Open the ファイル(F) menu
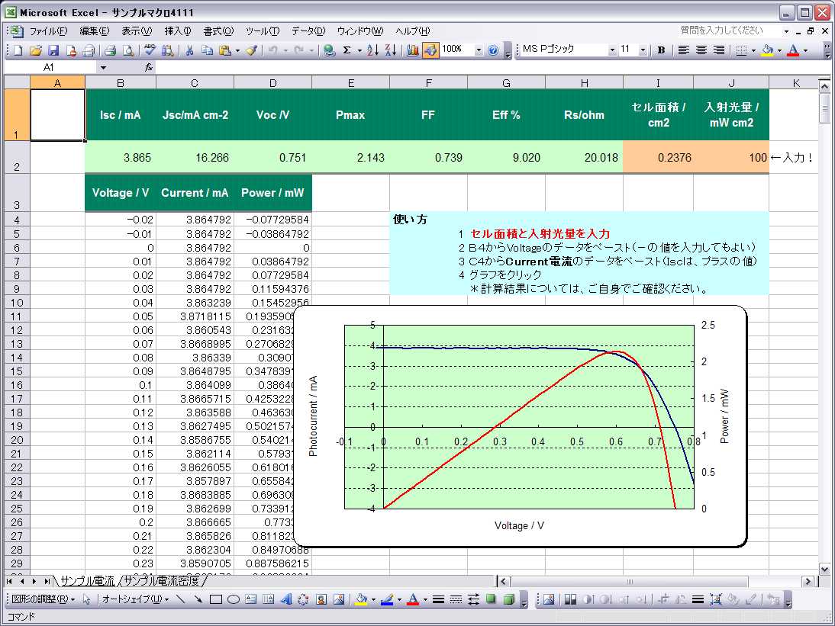 tap(48, 31)
